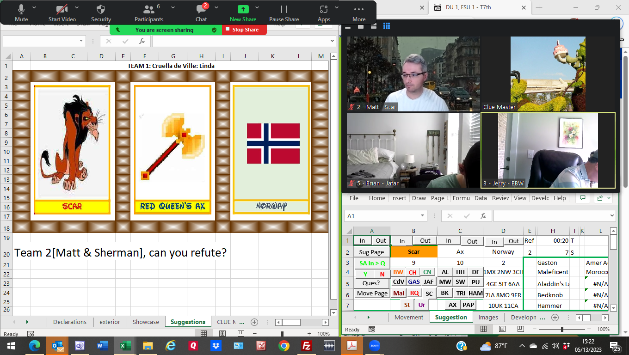
Task: Add new sheet in right Excel window
Action: pos(555,317)
